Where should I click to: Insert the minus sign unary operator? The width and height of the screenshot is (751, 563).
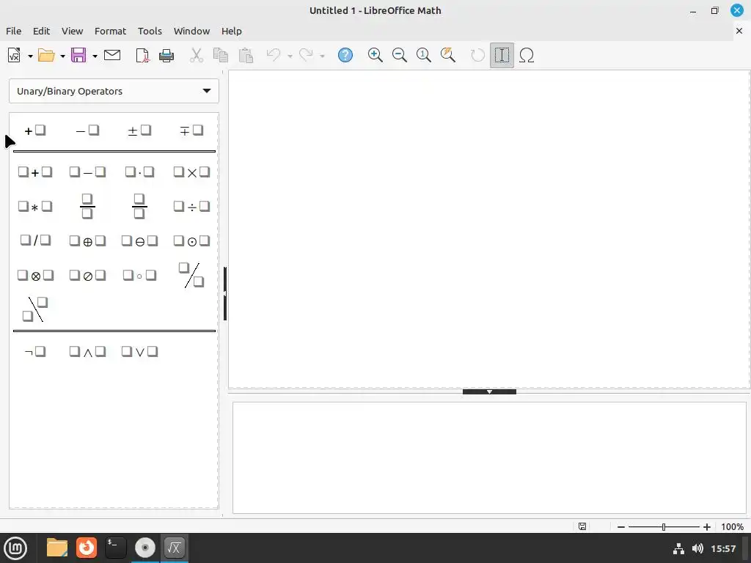87,130
